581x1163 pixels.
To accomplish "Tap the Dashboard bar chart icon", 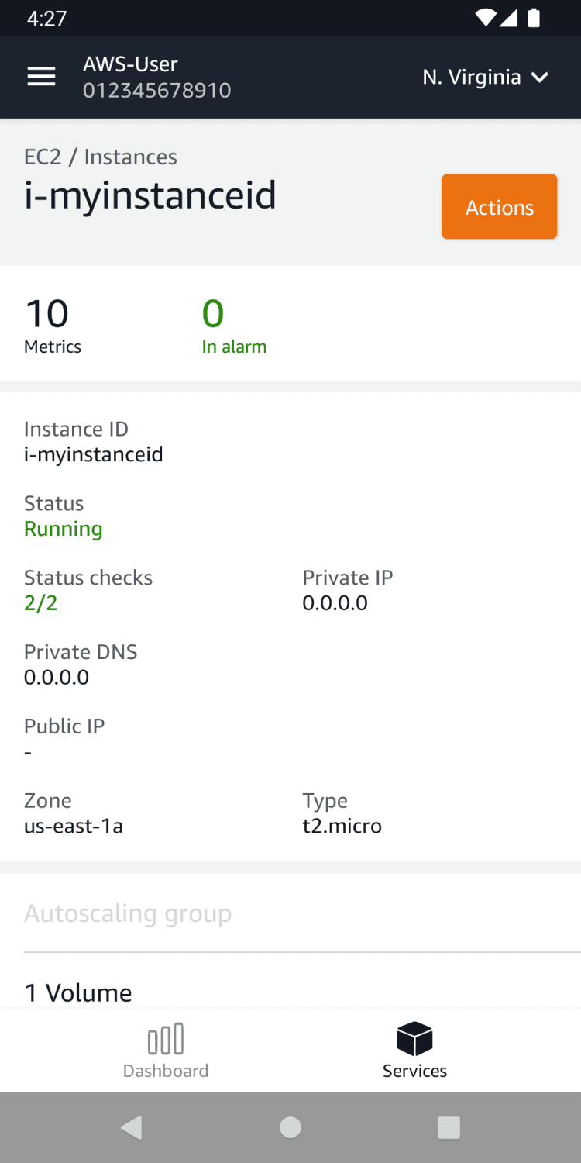I will [x=166, y=1039].
